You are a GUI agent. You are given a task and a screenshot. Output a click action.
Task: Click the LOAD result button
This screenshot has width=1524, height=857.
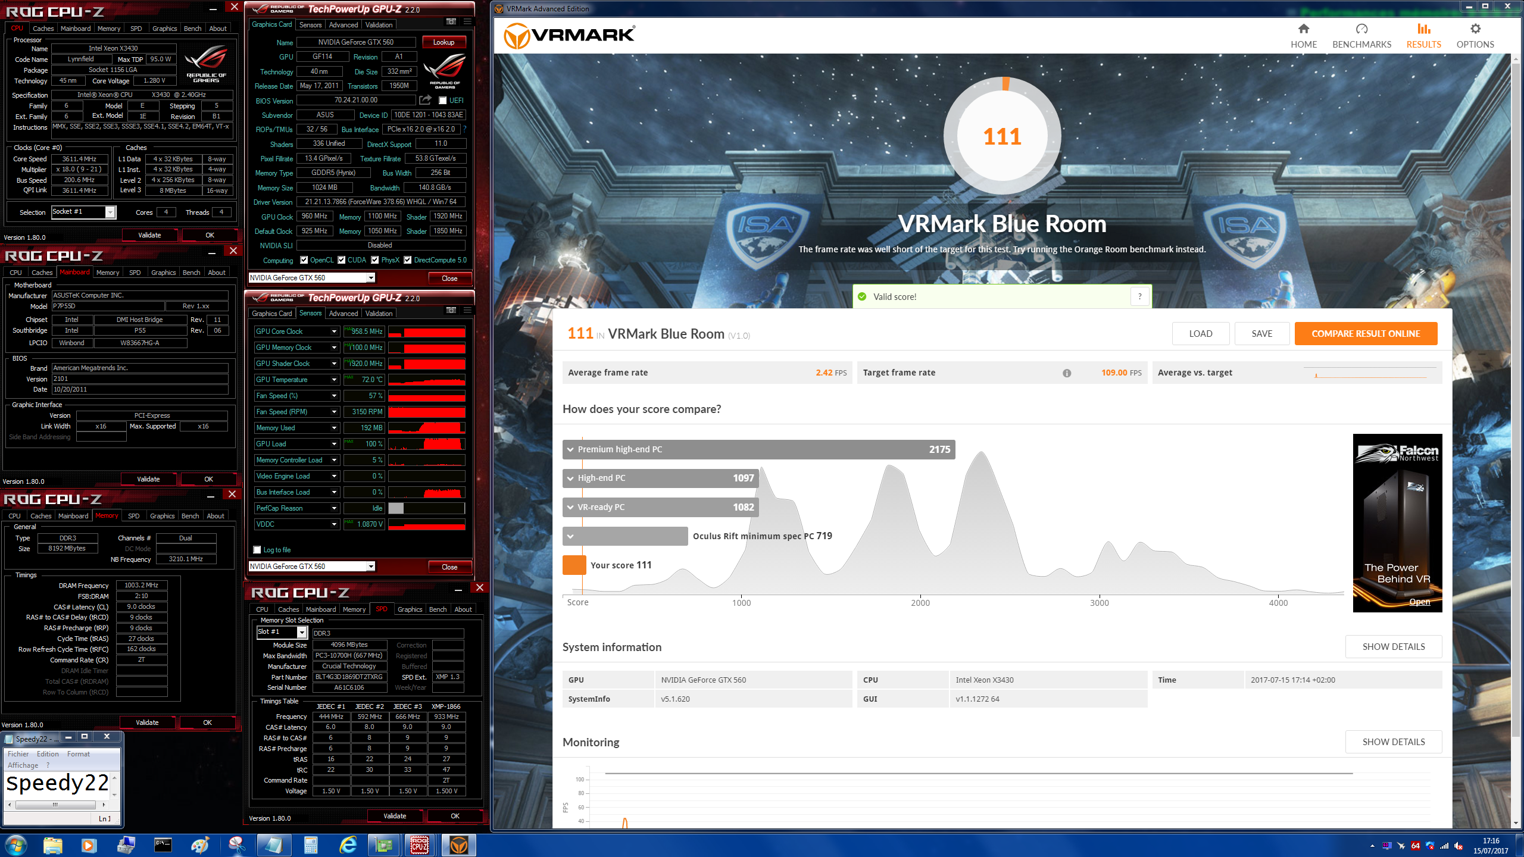1200,334
